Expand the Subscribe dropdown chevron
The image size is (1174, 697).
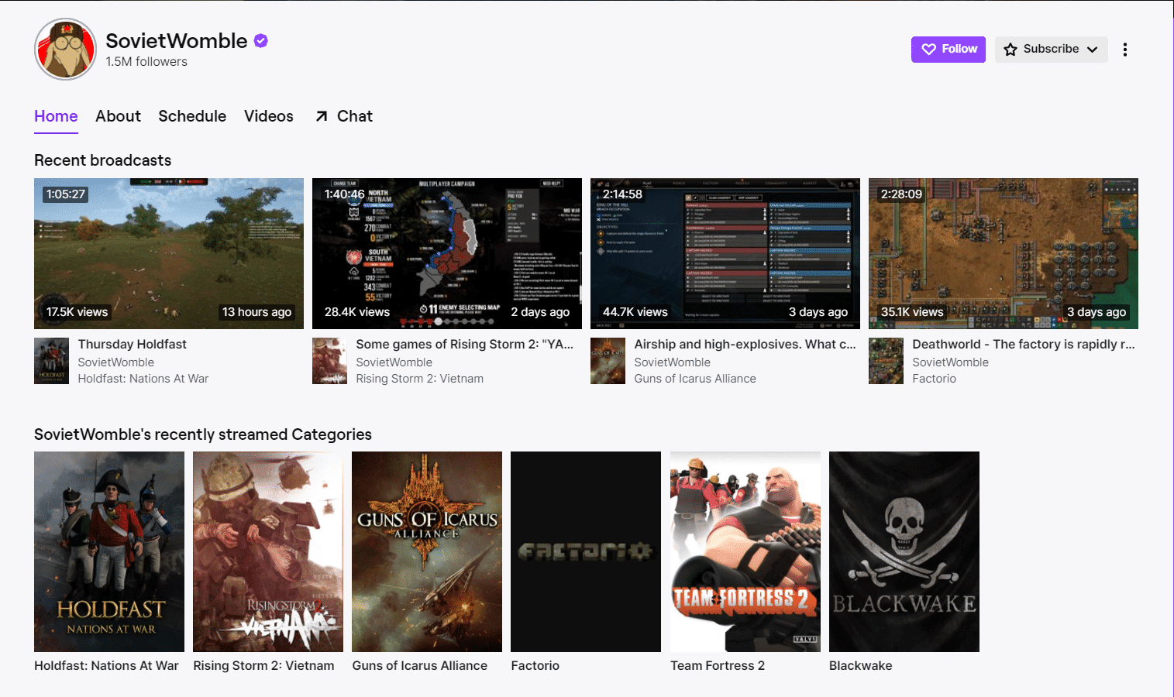click(1093, 50)
